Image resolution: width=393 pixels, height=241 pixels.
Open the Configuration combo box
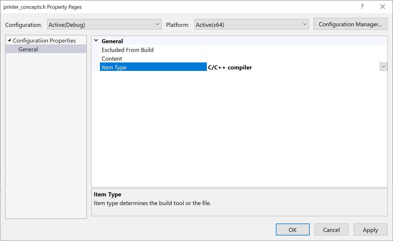tap(157, 24)
